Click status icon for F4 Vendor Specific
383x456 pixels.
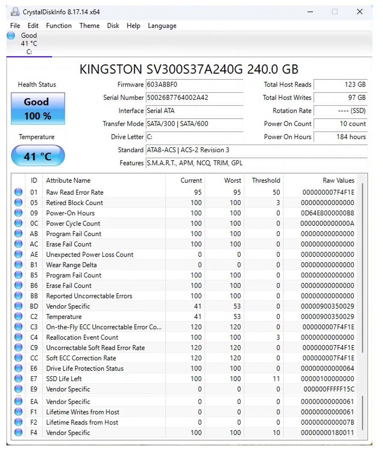point(18,433)
